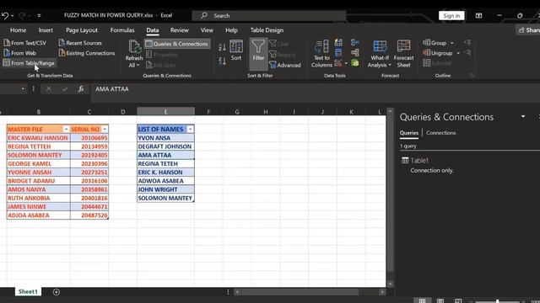Open the Group dropdown arrow

pos(452,43)
